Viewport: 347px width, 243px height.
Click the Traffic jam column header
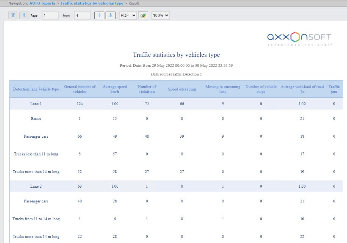click(x=334, y=89)
